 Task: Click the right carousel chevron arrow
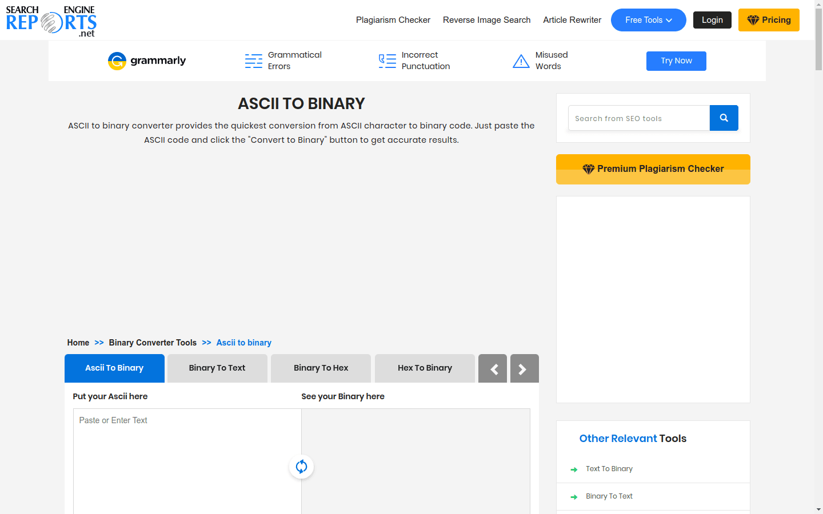tap(524, 368)
